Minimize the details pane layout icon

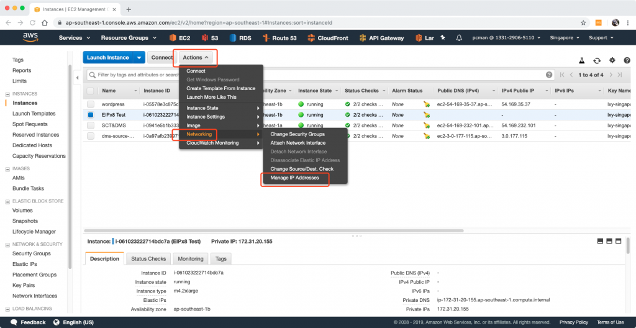pyautogui.click(x=601, y=241)
